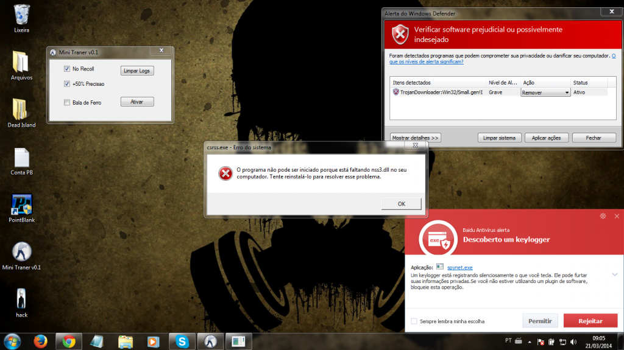Image resolution: width=624 pixels, height=350 pixels.
Task: Enable the Bala de Ferro checkbox
Action: 68,102
